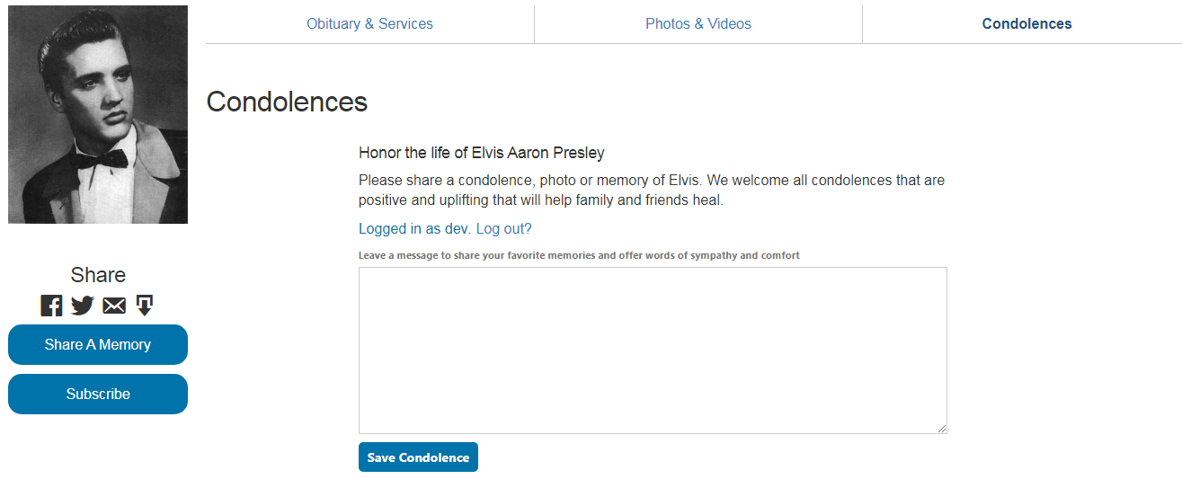1182x488 pixels.
Task: Click the download arrow share icon
Action: 145,306
